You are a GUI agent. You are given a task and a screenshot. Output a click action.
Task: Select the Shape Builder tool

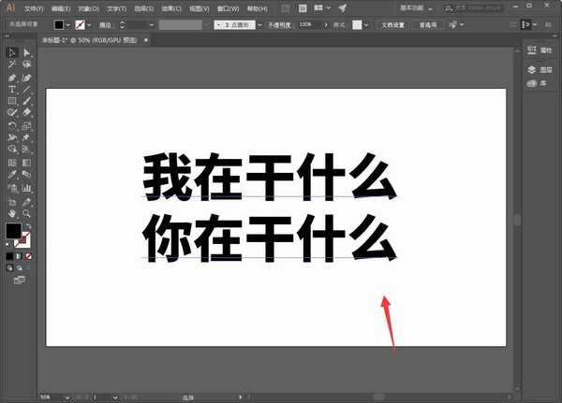coord(12,149)
